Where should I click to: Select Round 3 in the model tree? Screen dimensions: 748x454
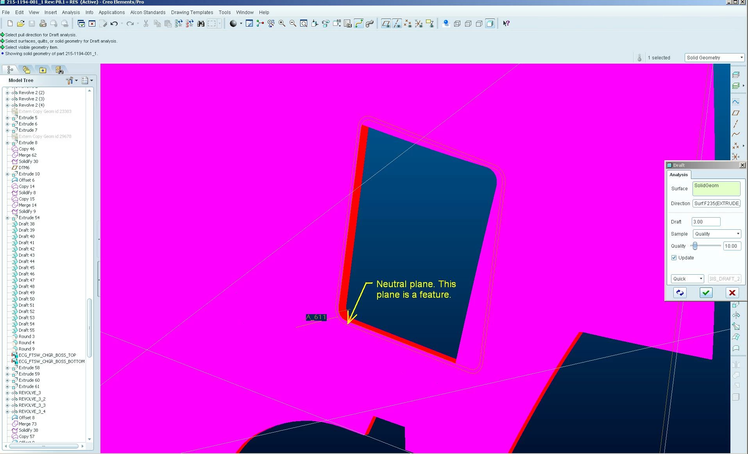(x=27, y=336)
